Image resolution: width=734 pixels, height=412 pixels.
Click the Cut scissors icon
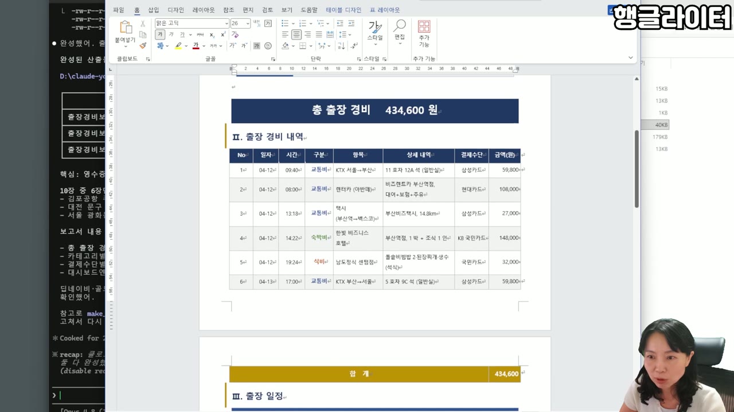(x=143, y=23)
